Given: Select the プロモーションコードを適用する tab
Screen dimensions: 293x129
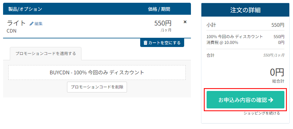Looking at the screenshot, I should pyautogui.click(x=46, y=53).
